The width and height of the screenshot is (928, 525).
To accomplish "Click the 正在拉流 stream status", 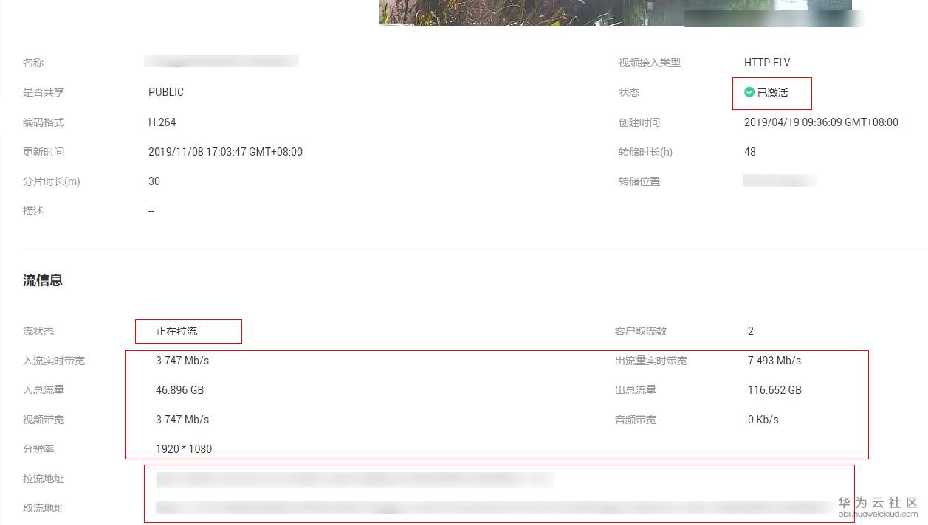I will point(176,331).
